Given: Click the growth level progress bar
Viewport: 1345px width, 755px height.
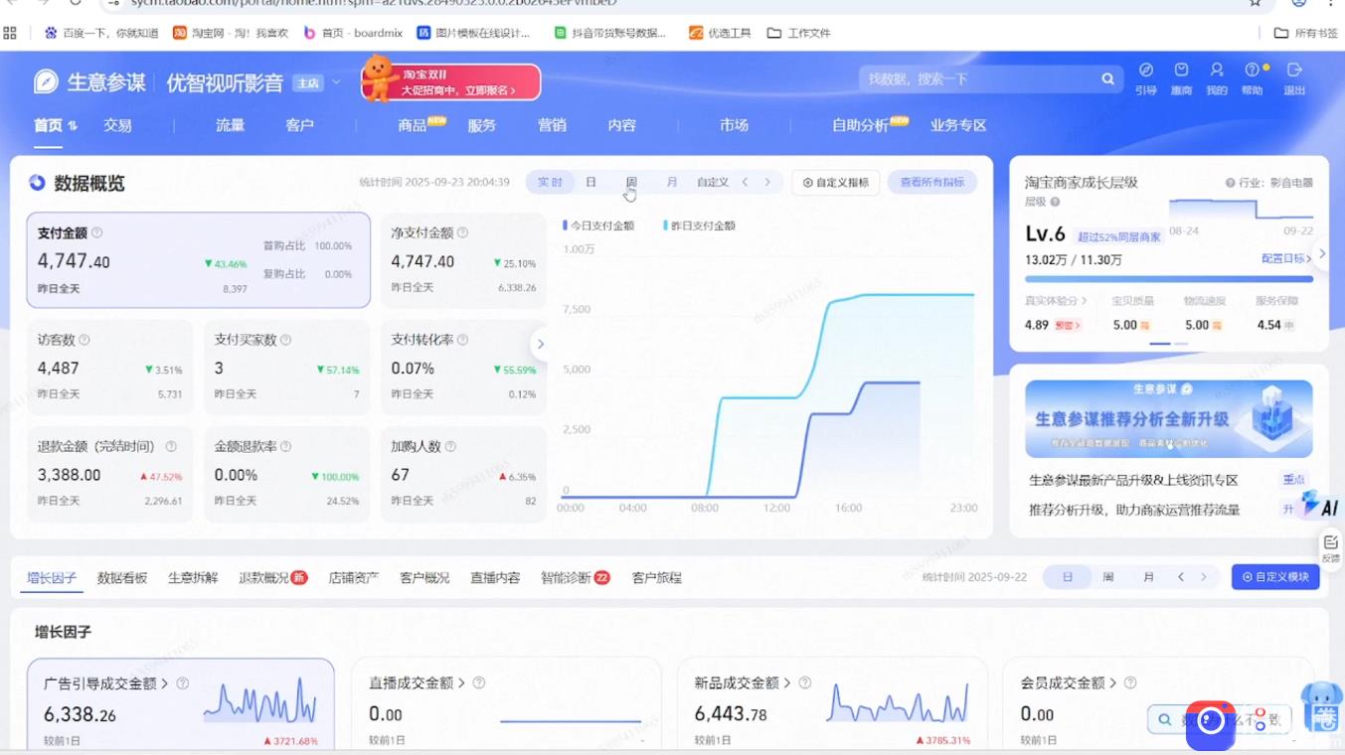Looking at the screenshot, I should point(1169,279).
